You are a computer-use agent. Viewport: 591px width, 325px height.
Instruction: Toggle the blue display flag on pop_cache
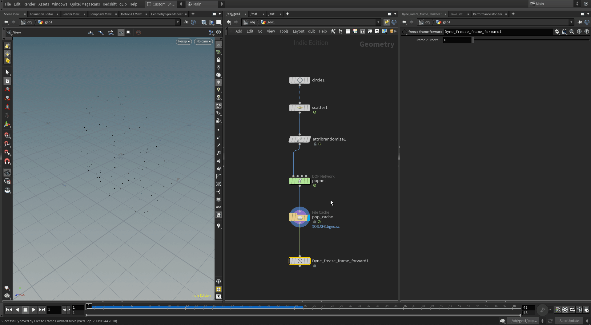point(308,218)
